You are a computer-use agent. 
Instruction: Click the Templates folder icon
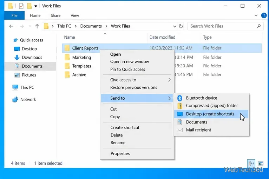pos(67,66)
